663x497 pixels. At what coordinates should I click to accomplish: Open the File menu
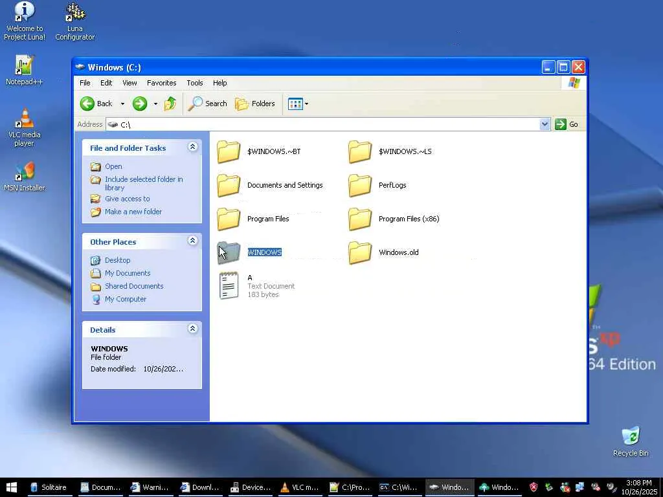[x=85, y=83]
